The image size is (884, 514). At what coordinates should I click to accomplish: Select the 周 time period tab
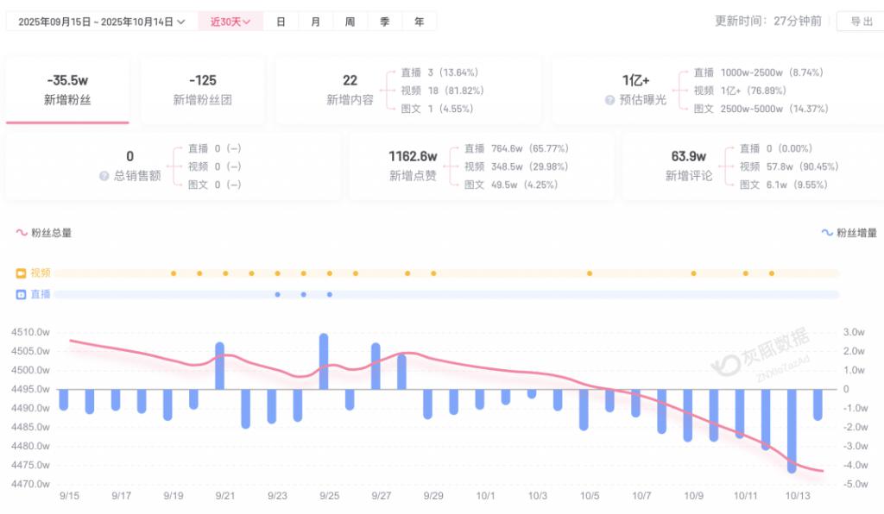(350, 22)
